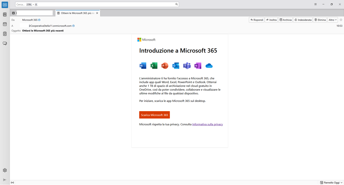This screenshot has width=344, height=185.
Task: Open Settings via the gear icon
Action: (5, 170)
